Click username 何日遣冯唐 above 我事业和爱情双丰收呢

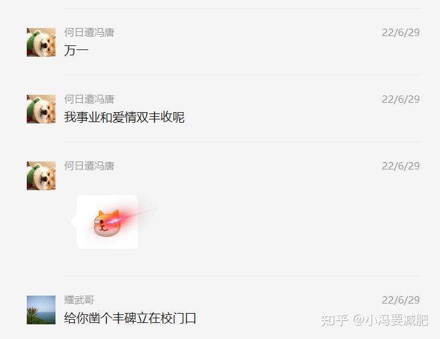point(89,99)
